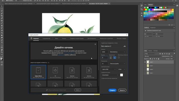
Task: Filter layers by type layer icon
Action: (165, 54)
